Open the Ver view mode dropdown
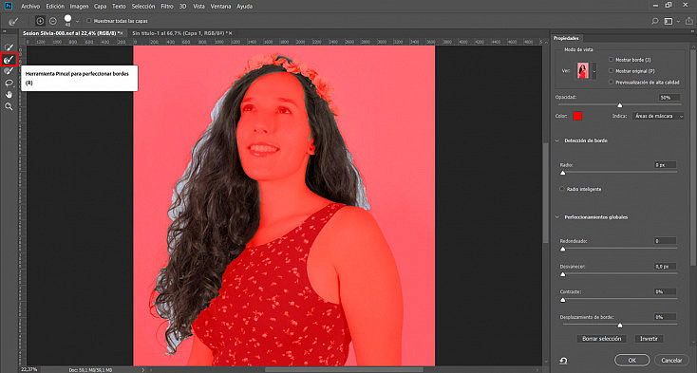 594,70
